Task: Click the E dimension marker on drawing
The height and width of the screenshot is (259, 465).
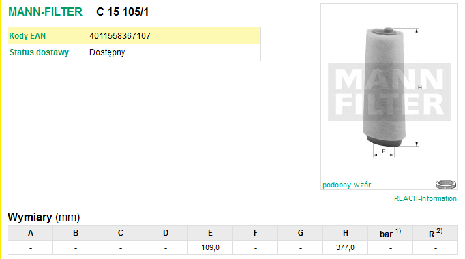Action: [384, 151]
